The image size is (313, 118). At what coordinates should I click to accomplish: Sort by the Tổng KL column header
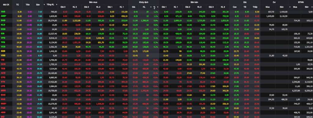tap(50, 4)
